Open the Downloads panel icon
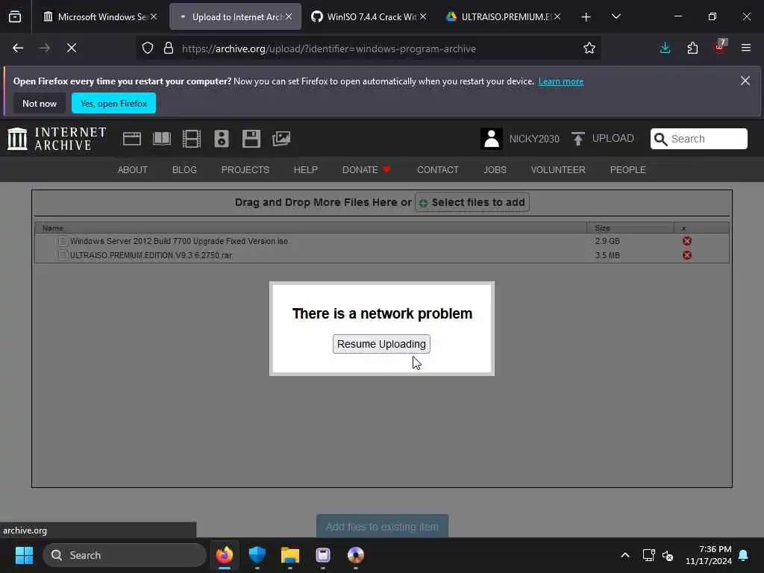The image size is (764, 573). (665, 48)
